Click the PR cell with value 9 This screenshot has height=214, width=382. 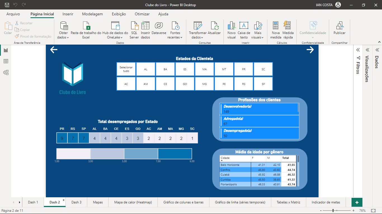62,138
